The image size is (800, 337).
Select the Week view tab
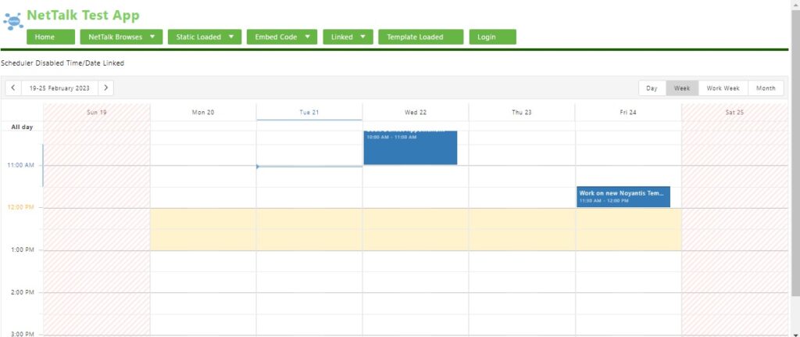[x=681, y=88]
